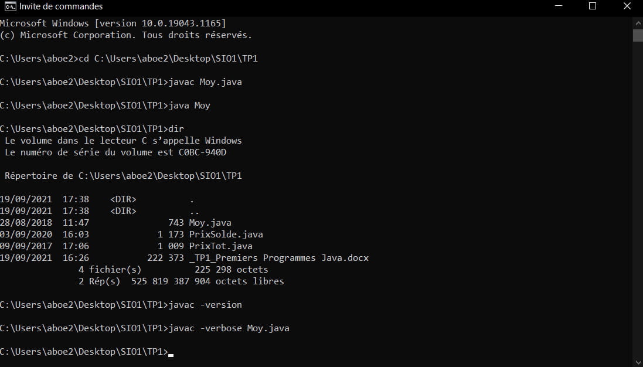
Task: Click the 'javac -version' command text
Action: pos(205,305)
